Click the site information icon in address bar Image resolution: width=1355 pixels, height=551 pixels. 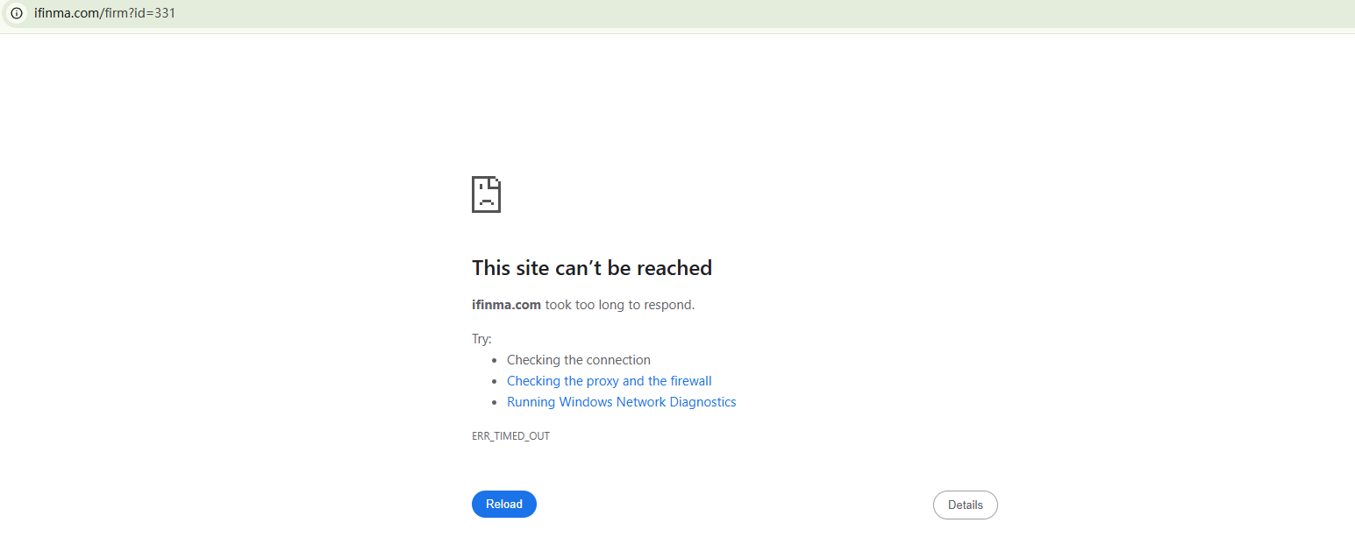[16, 13]
